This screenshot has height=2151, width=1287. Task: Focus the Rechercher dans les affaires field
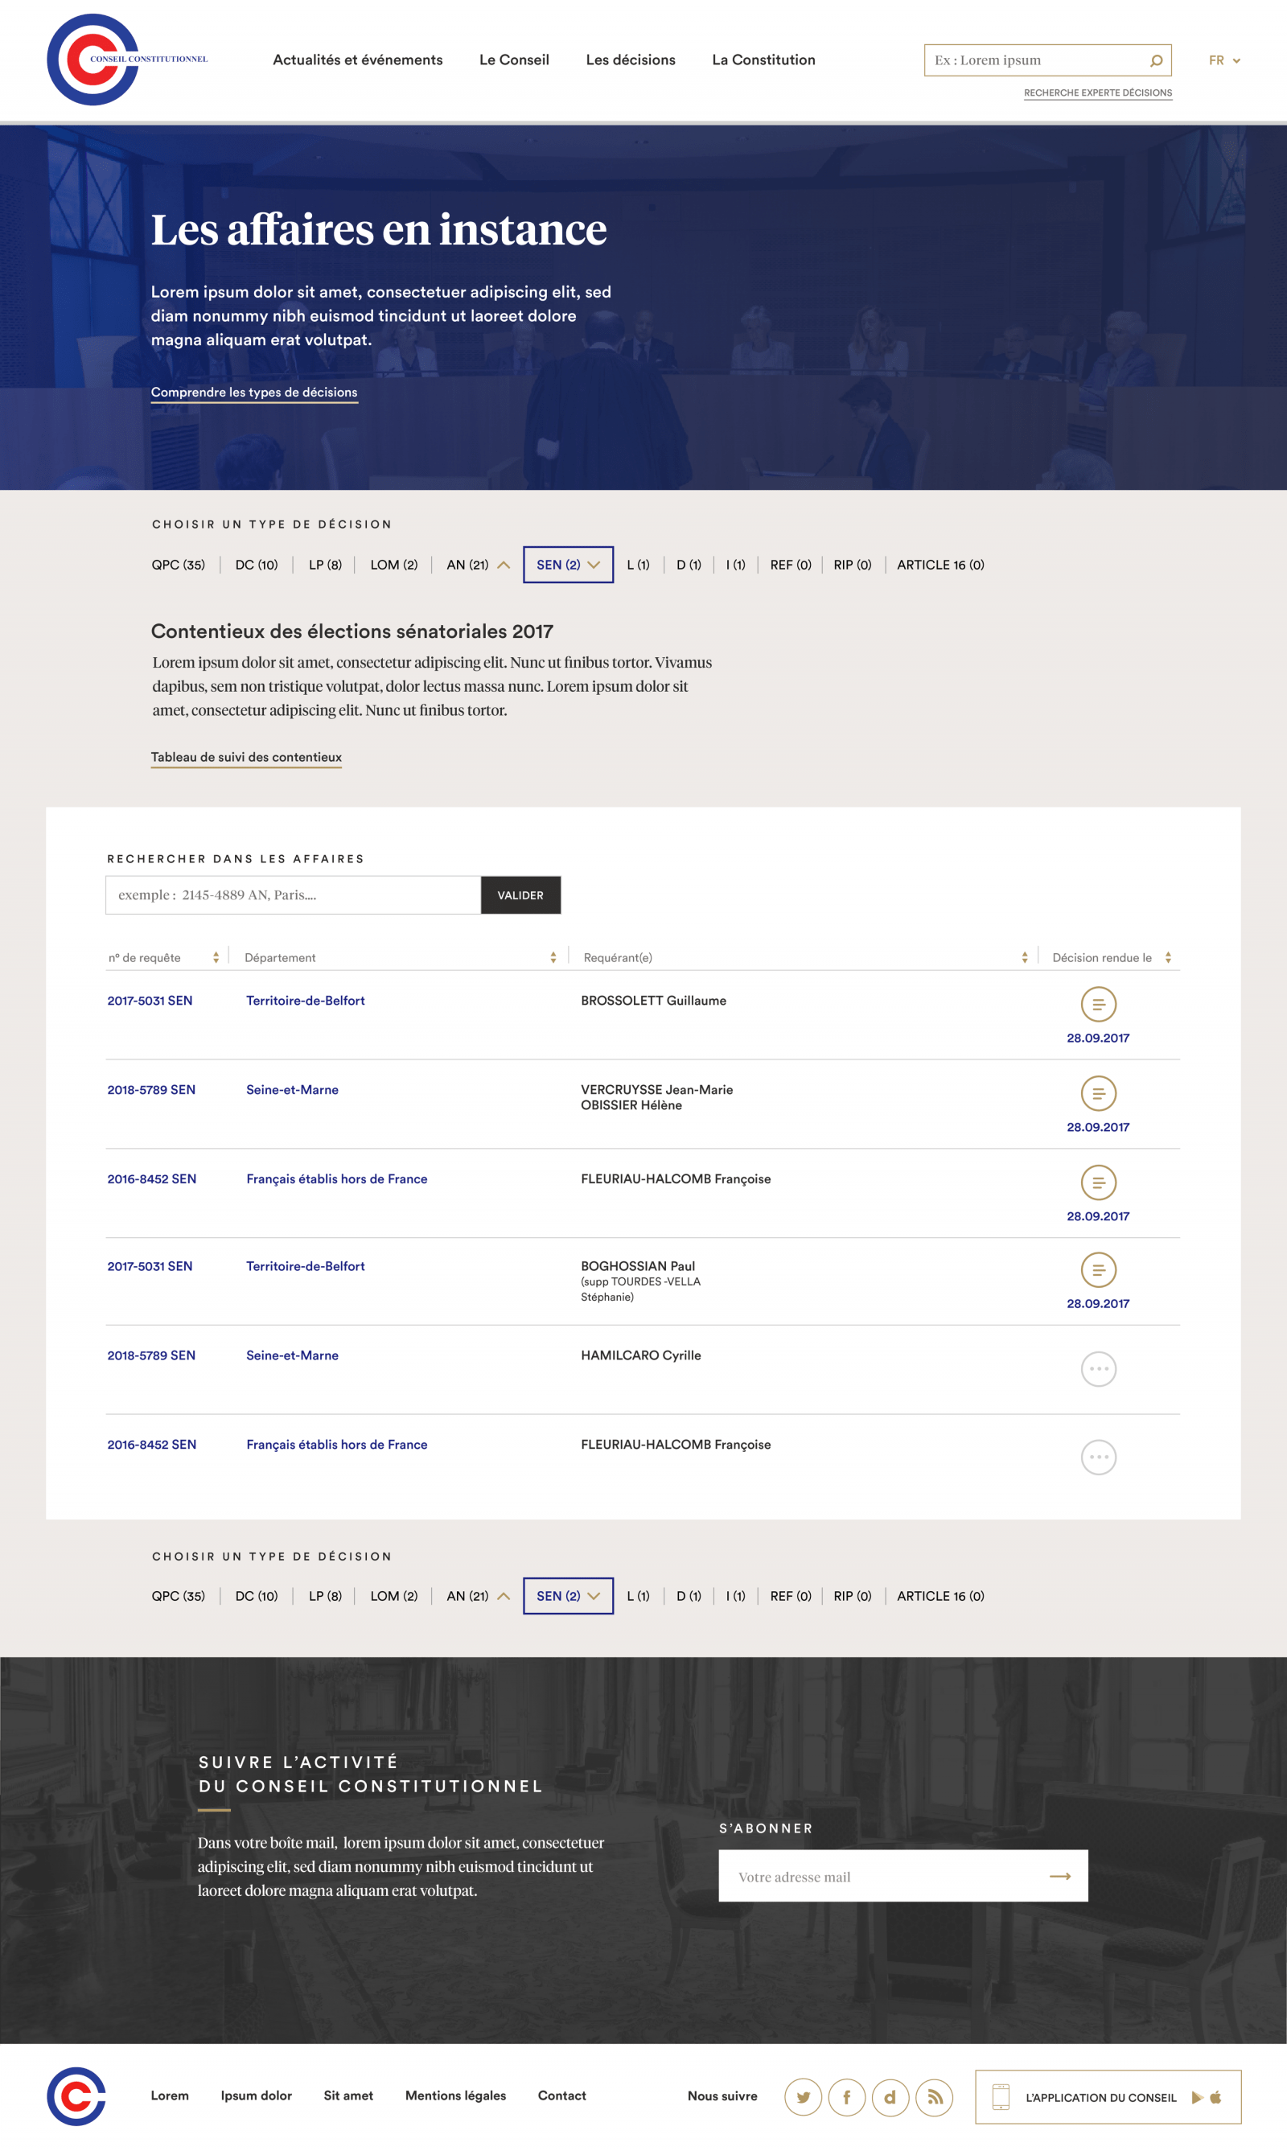(293, 895)
